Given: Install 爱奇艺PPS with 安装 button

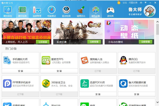Looking at the screenshot, I should point(59,71).
